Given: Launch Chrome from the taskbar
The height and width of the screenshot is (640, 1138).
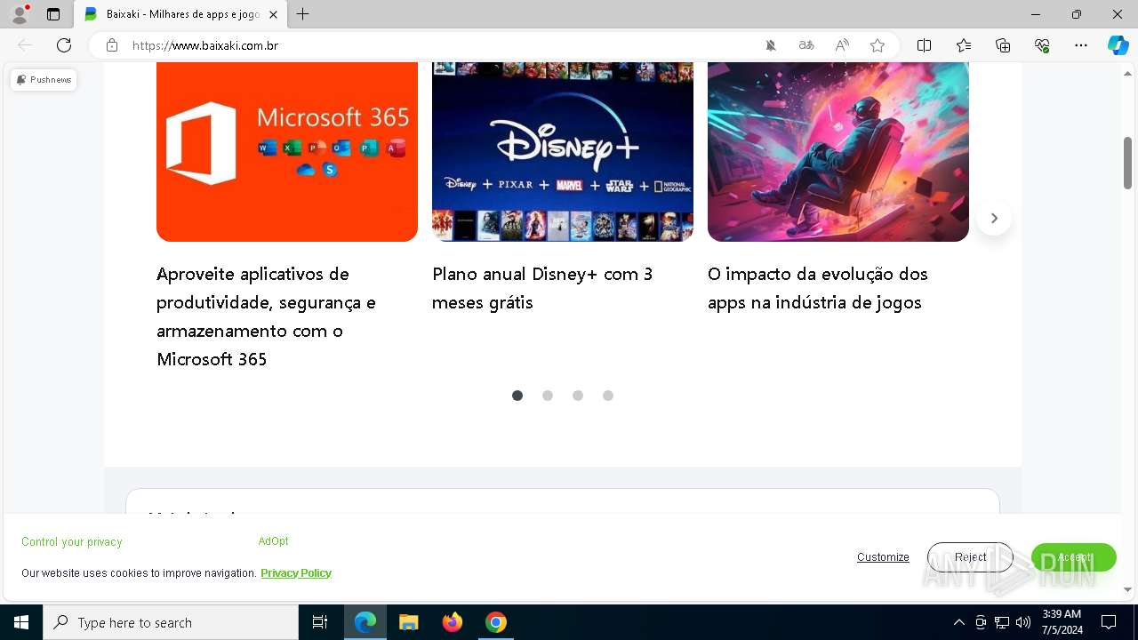Looking at the screenshot, I should point(496,622).
